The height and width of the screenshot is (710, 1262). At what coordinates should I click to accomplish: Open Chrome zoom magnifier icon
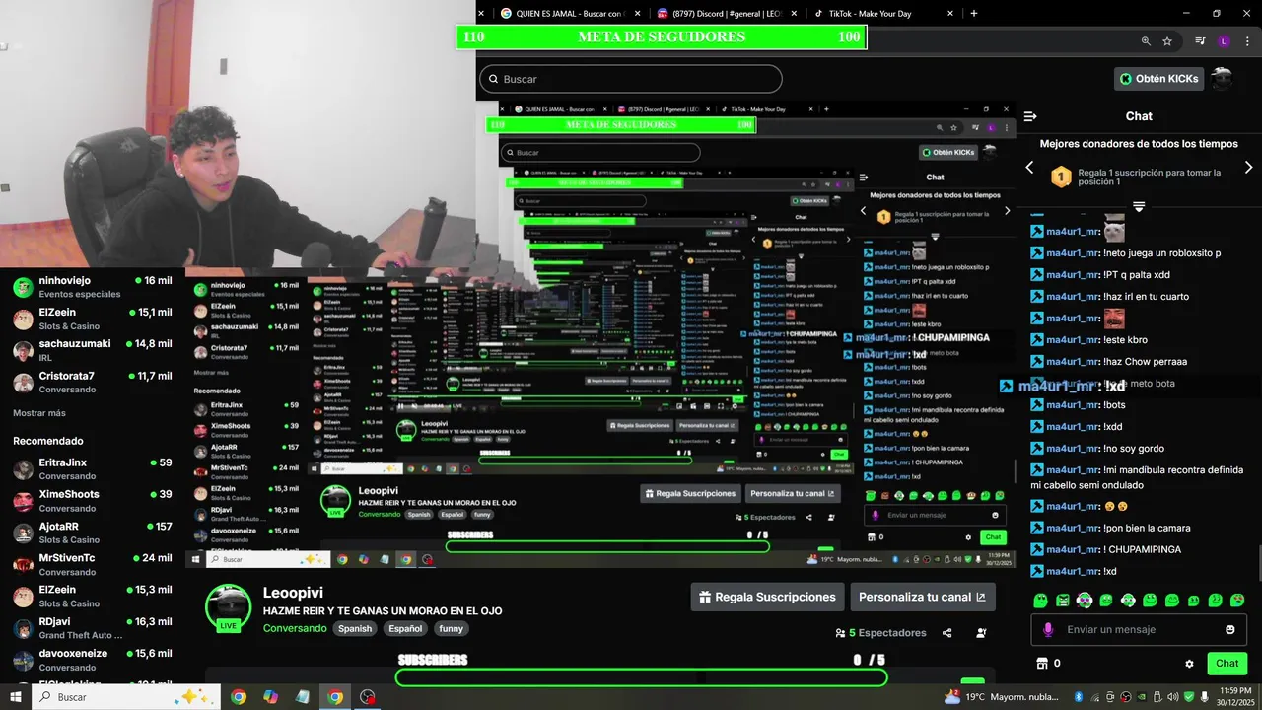(1146, 41)
